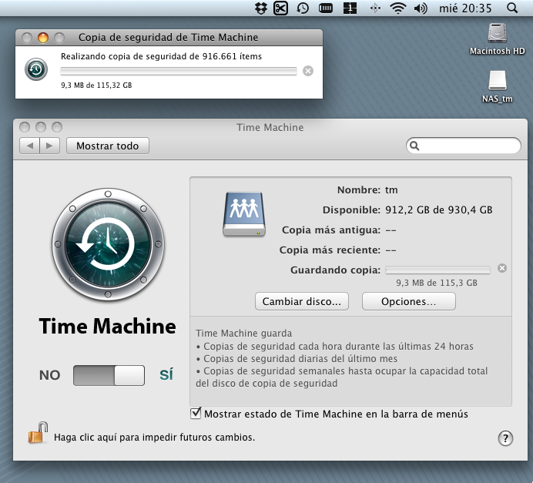Click the Guardando copia progress bar

(437, 270)
